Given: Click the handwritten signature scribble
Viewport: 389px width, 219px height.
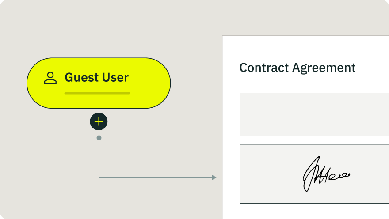Looking at the screenshot, I should [x=326, y=174].
